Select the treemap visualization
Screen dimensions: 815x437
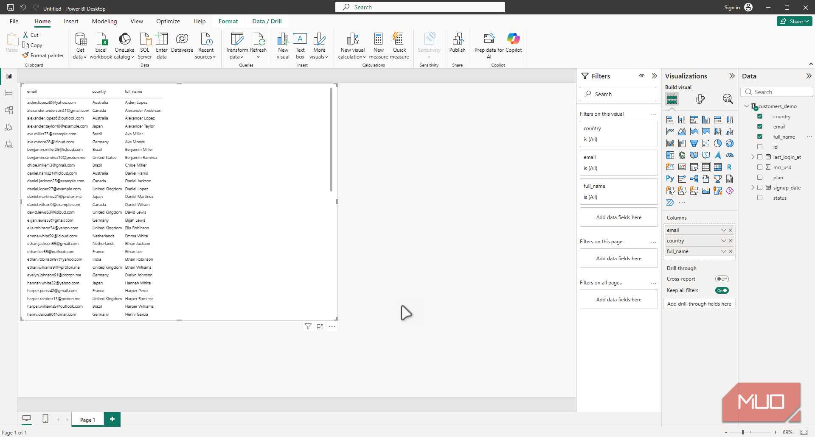(x=670, y=155)
